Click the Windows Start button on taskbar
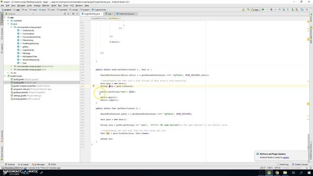 point(309,173)
